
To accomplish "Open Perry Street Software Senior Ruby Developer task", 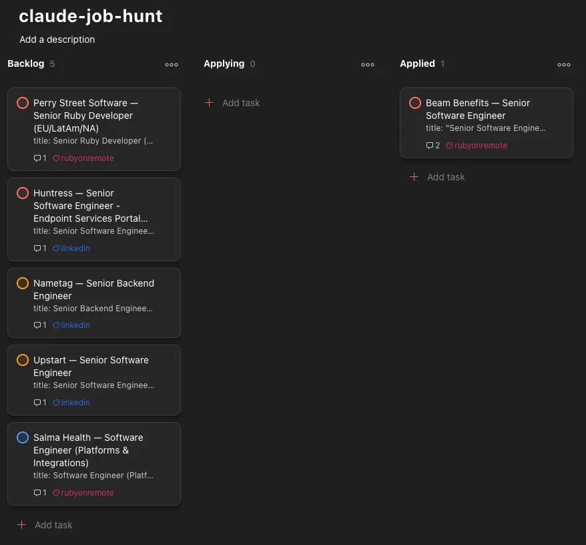I will (86, 116).
